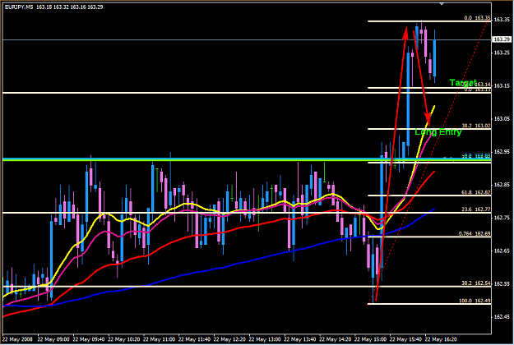This screenshot has width=514, height=345.
Task: Click price scale value 163.35
Action: (502, 20)
